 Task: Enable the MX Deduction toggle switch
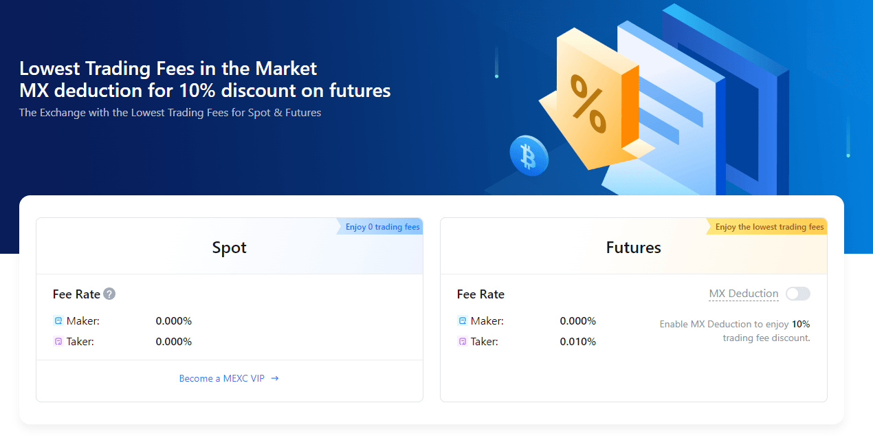[798, 294]
